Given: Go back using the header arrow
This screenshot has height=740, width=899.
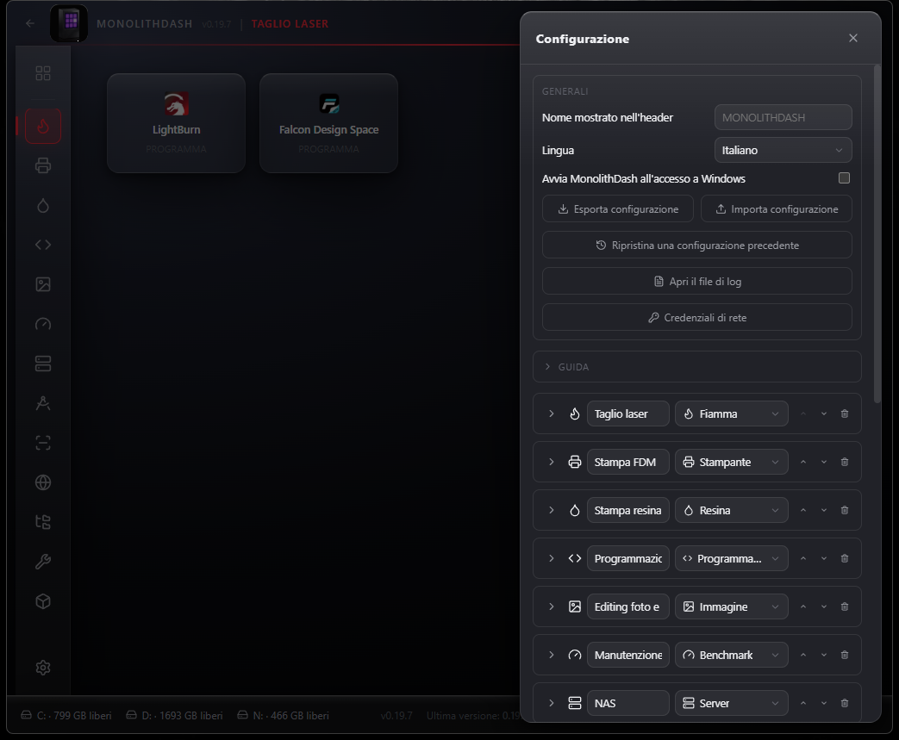Looking at the screenshot, I should [x=30, y=23].
